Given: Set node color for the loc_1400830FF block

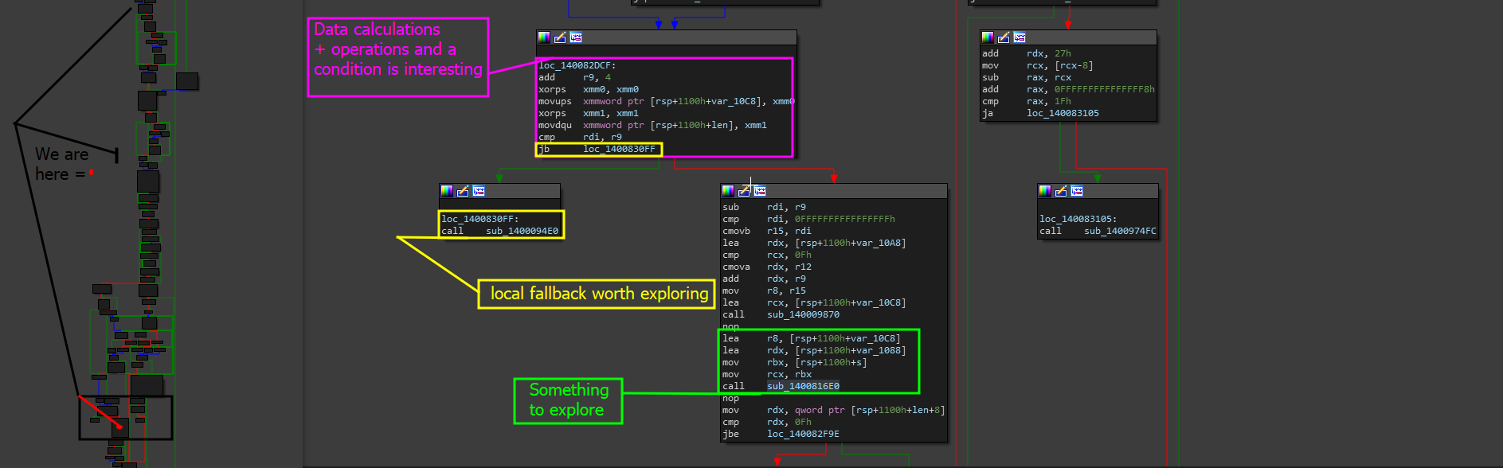Looking at the screenshot, I should pos(447,191).
